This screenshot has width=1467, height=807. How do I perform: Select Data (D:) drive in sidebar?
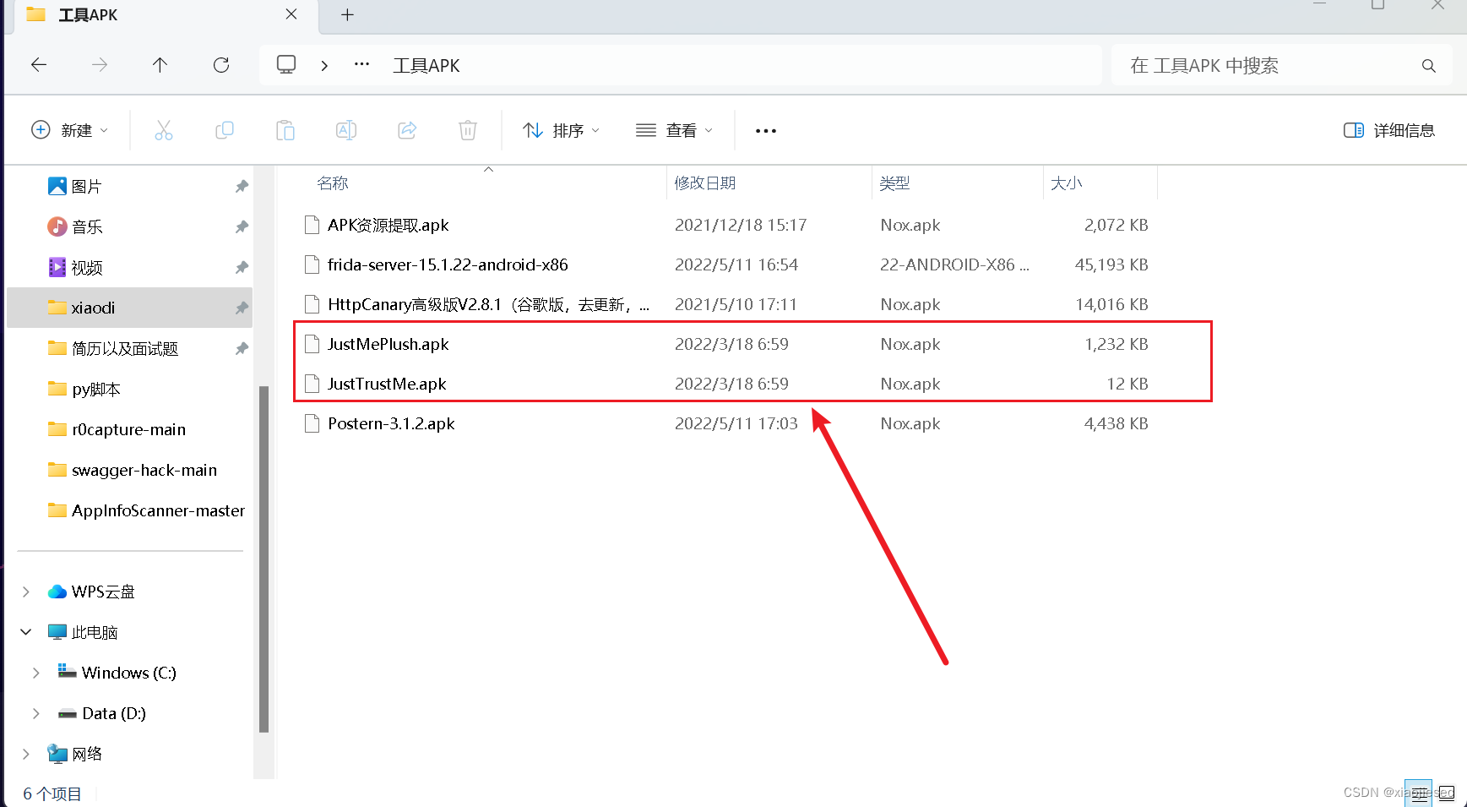click(x=114, y=713)
